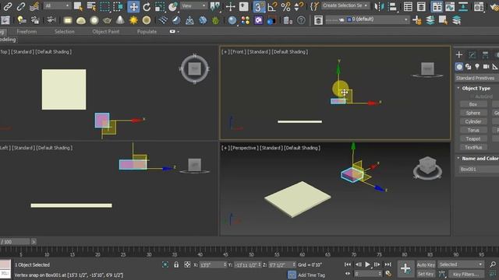This screenshot has width=499, height=280.
Task: Select the Lights category icon
Action: [476, 67]
